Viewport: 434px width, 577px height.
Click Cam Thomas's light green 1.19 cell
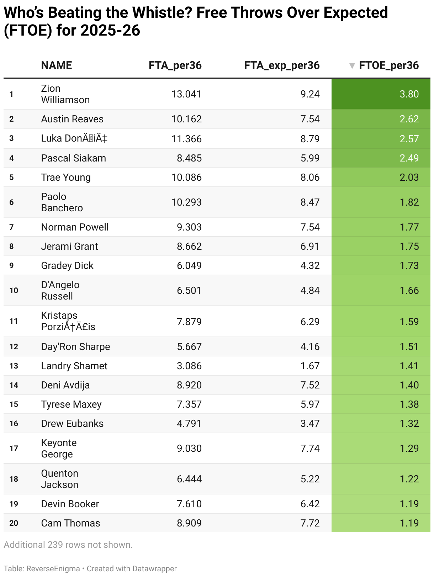[x=381, y=523]
